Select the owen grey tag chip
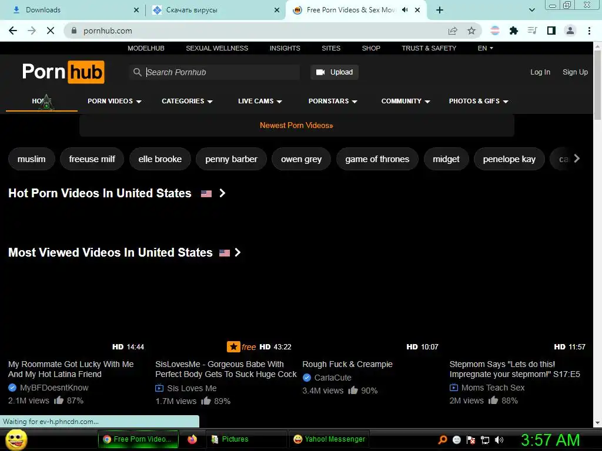602x451 pixels. point(302,159)
